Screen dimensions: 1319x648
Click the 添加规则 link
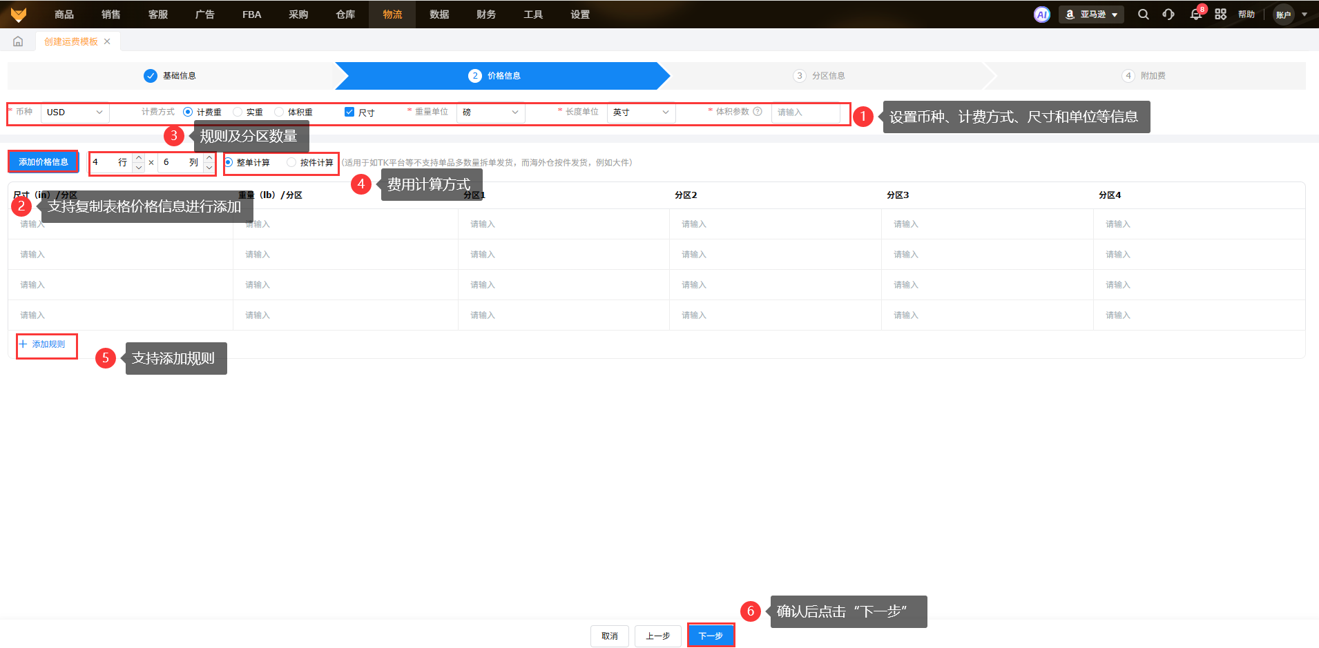tap(42, 344)
